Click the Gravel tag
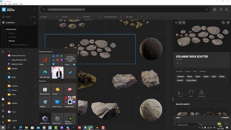 [x=206, y=77]
